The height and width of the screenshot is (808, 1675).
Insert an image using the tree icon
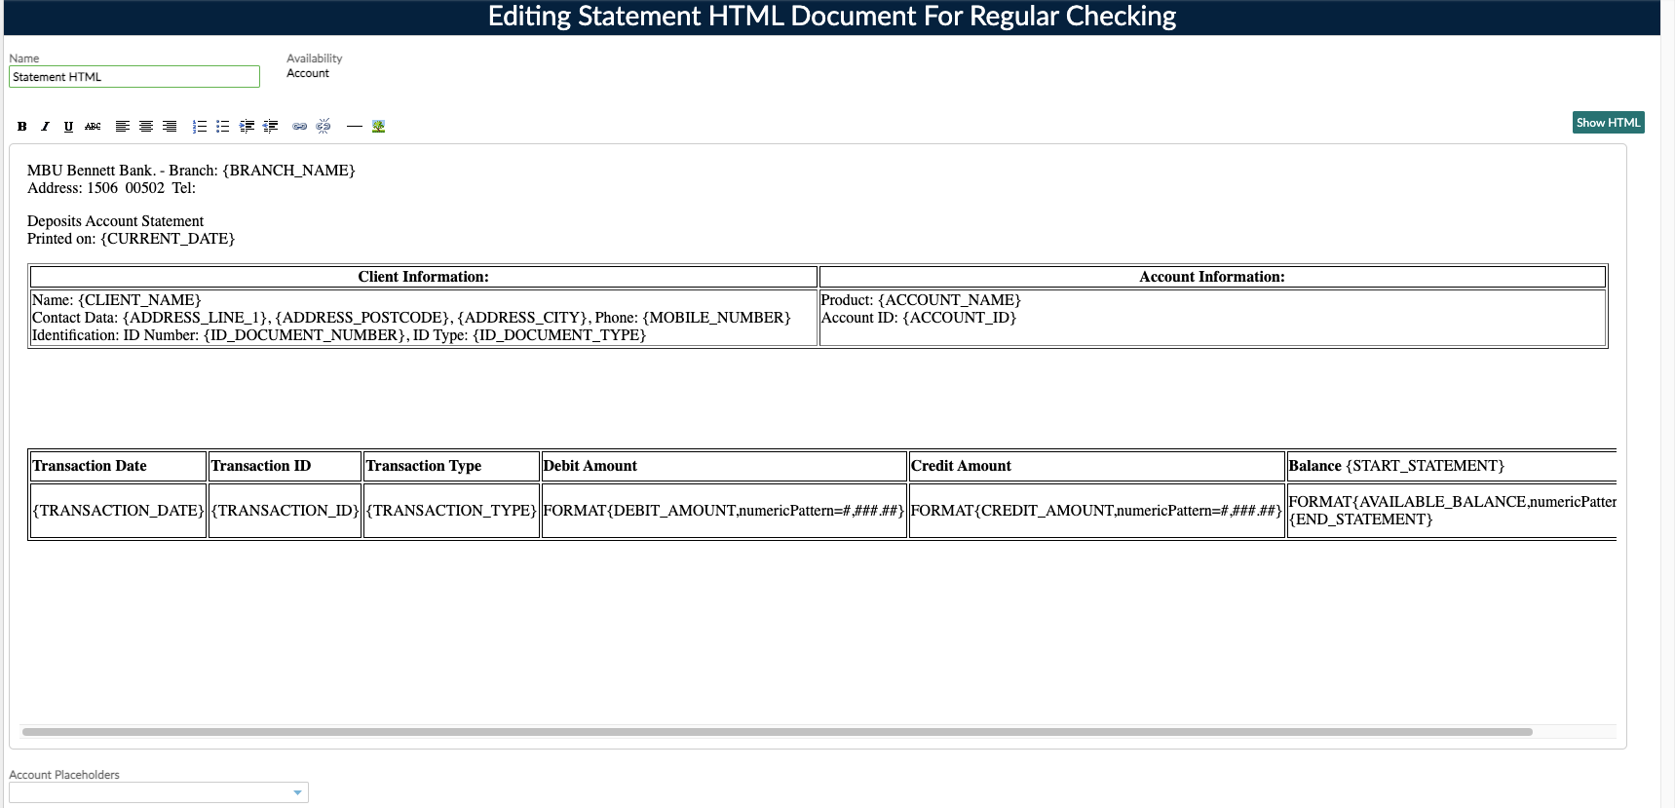pyautogui.click(x=379, y=126)
